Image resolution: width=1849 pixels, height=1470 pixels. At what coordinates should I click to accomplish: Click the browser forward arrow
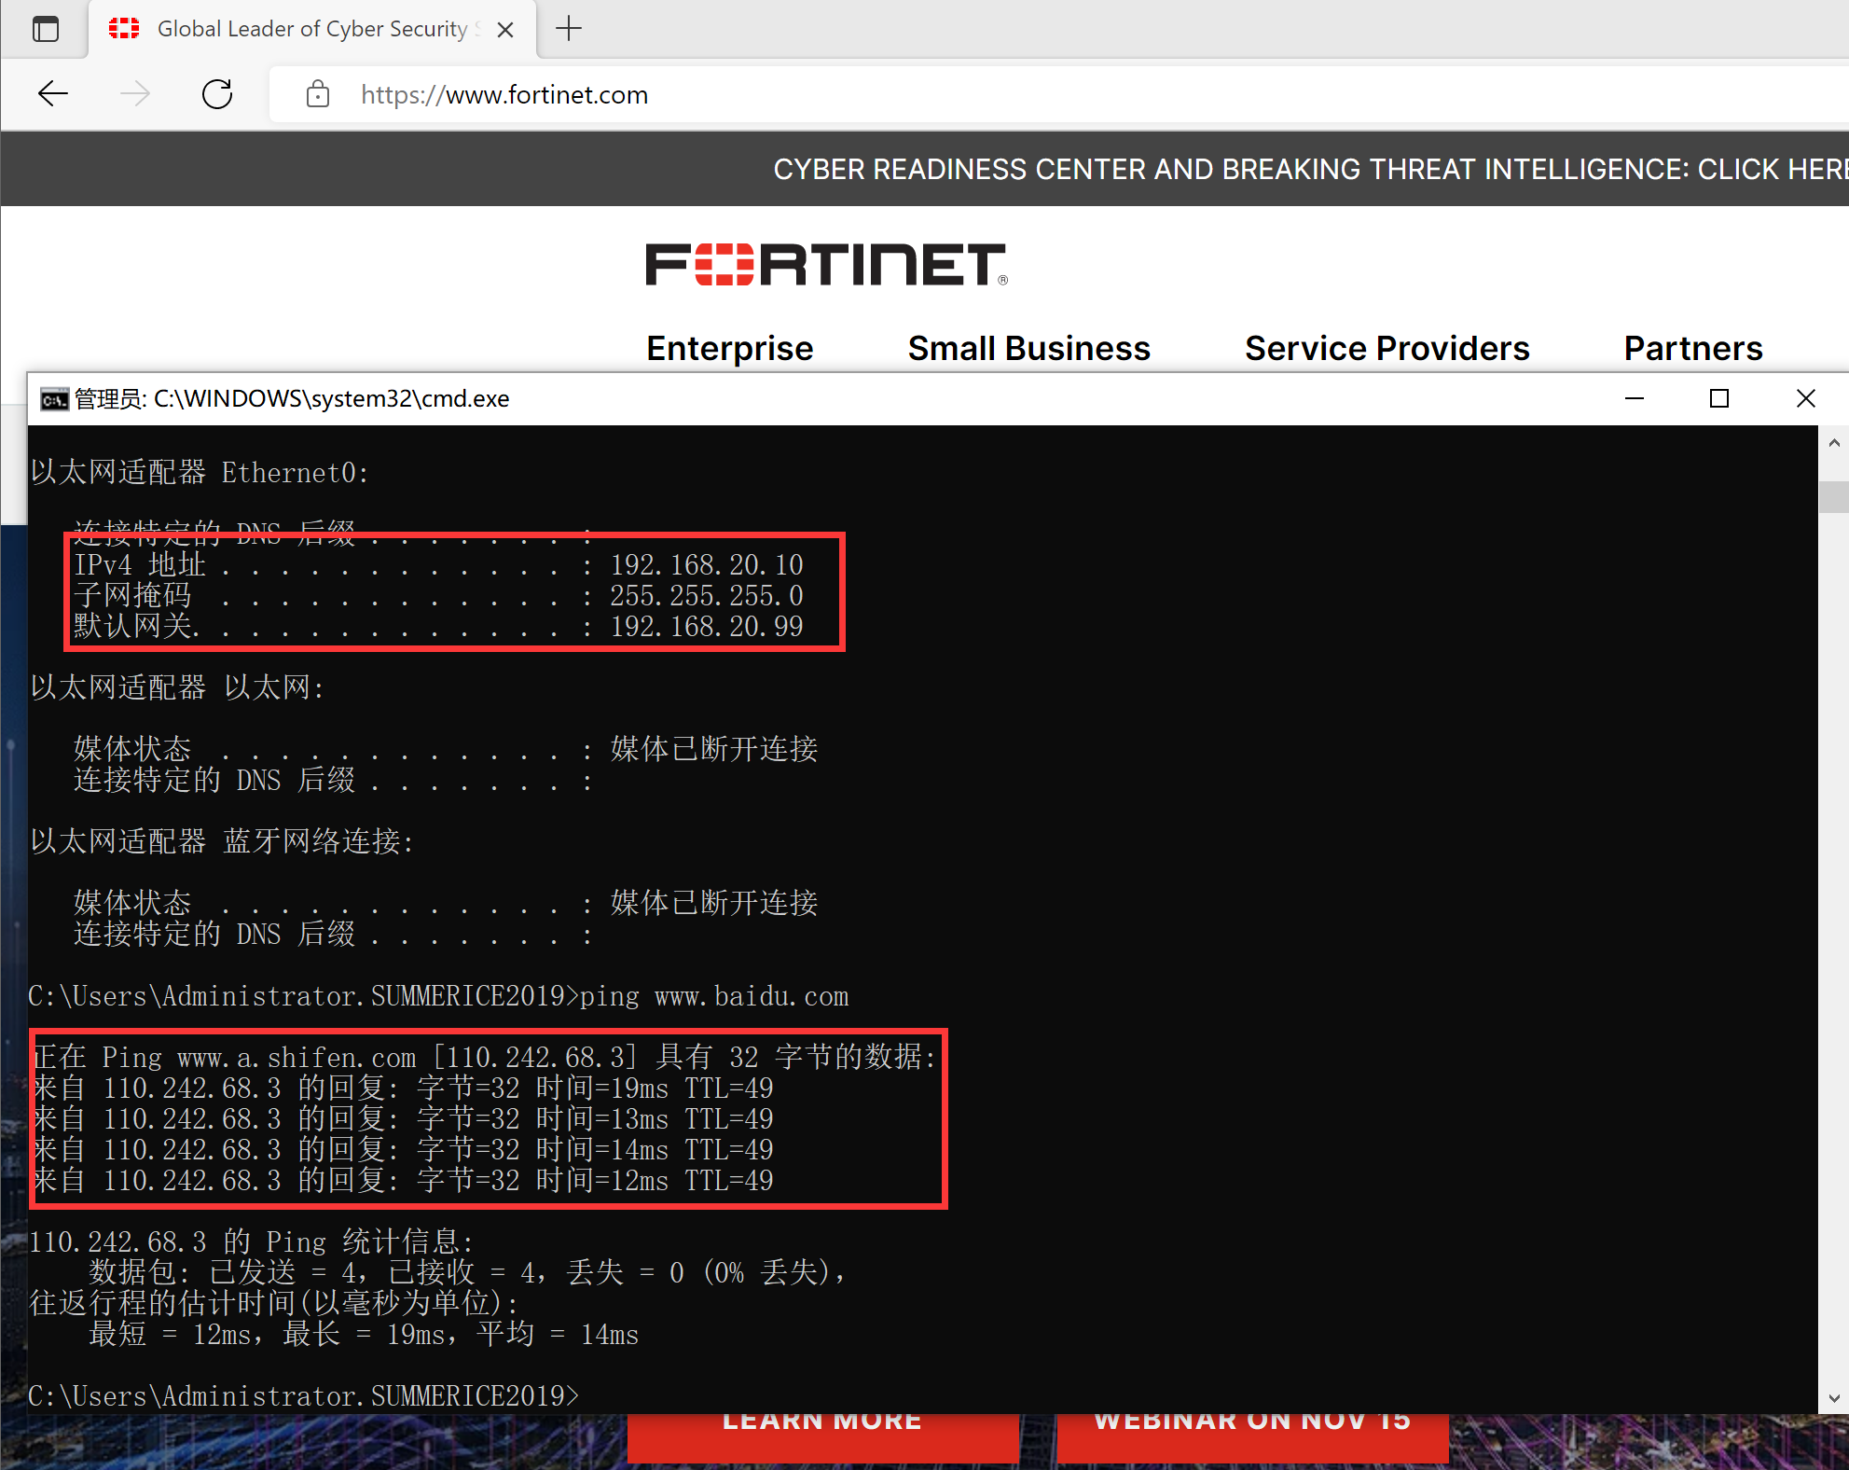click(x=135, y=94)
